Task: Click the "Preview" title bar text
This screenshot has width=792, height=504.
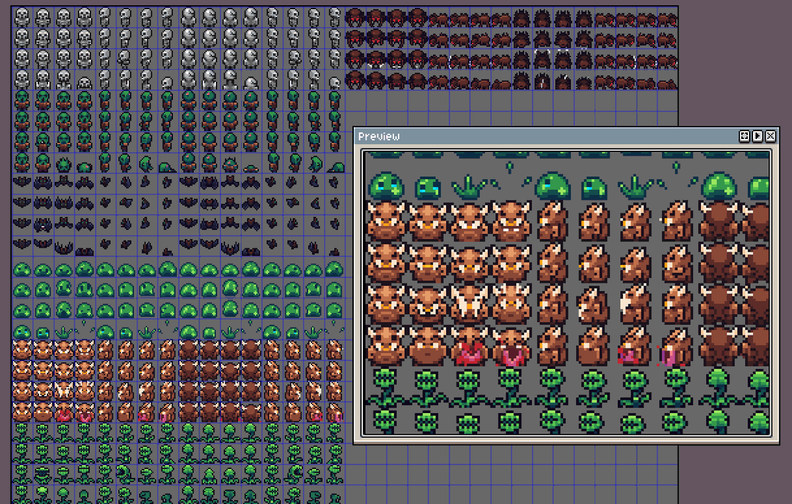Action: pyautogui.click(x=379, y=136)
